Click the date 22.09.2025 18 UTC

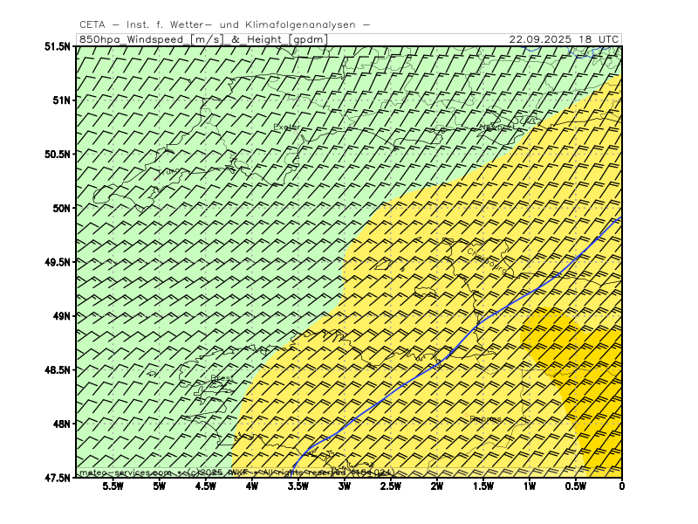point(564,39)
